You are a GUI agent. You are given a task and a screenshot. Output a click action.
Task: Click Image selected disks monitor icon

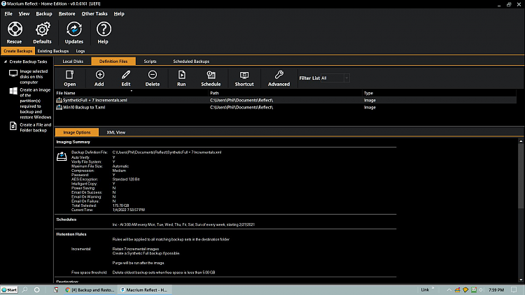(13, 73)
